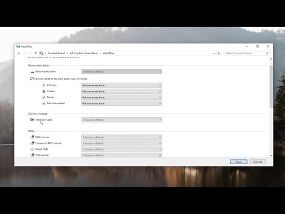Cancel the AutoPlay changes
This screenshot has height=214, width=285.
[x=258, y=162]
